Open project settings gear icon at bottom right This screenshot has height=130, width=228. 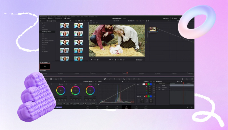(192, 107)
